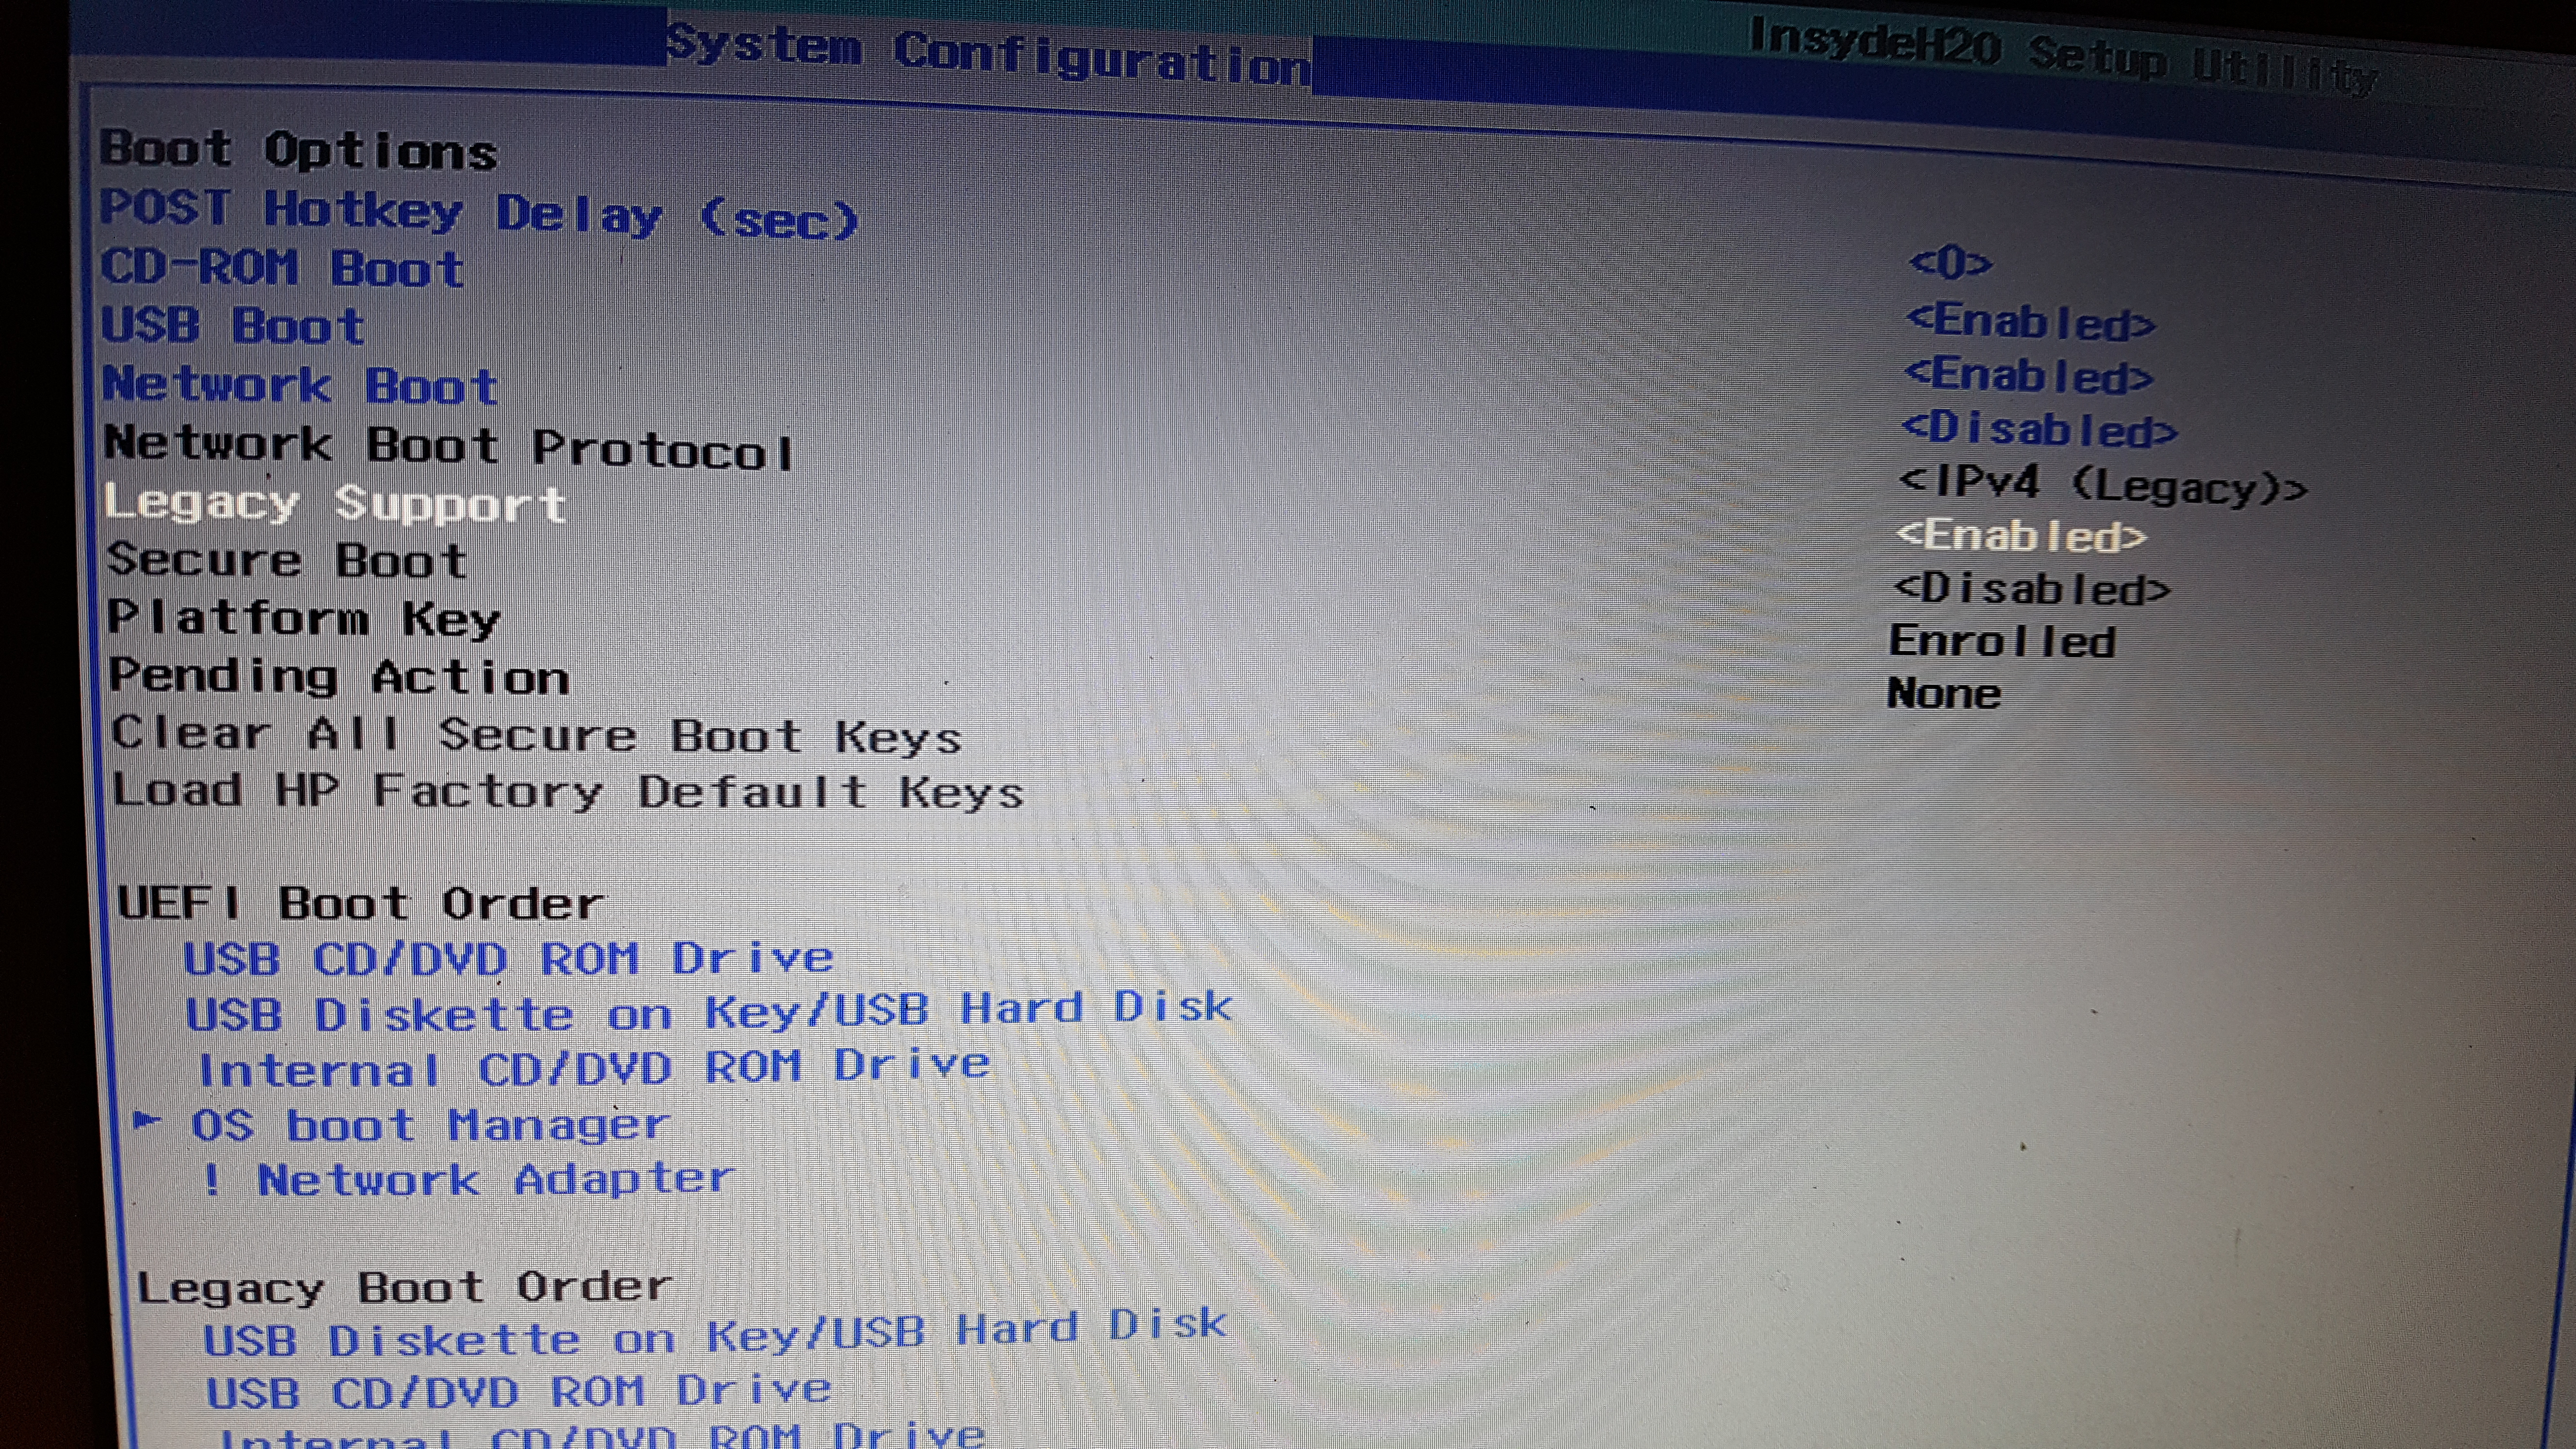Select the Pending Action row
Image resolution: width=2576 pixels, height=1449 pixels.
(339, 677)
